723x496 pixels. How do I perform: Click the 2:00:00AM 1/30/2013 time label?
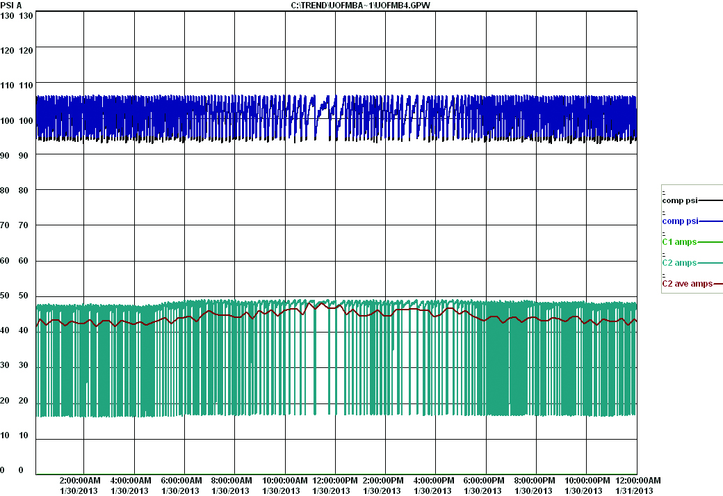79,486
